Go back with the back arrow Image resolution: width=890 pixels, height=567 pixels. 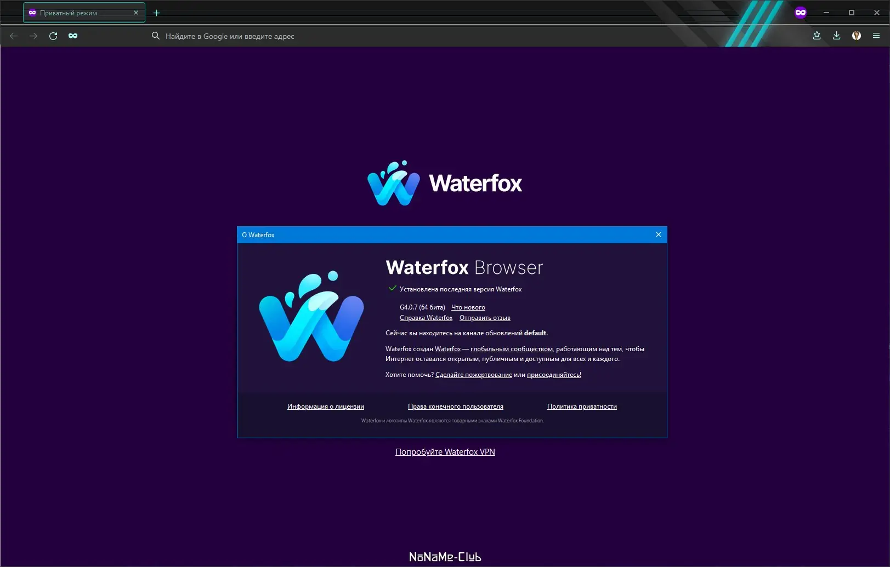point(14,36)
